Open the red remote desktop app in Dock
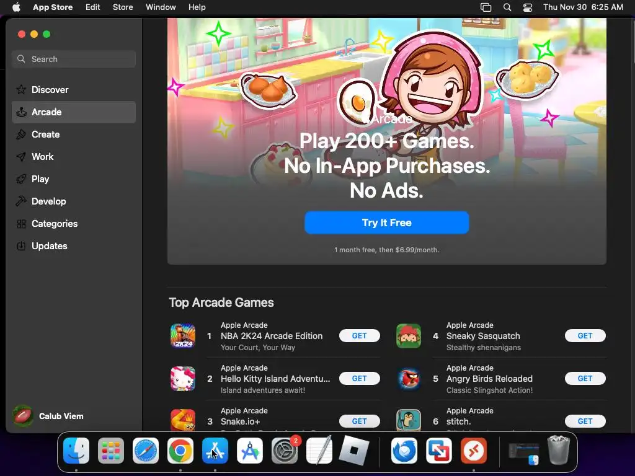The image size is (635, 476). (473, 451)
